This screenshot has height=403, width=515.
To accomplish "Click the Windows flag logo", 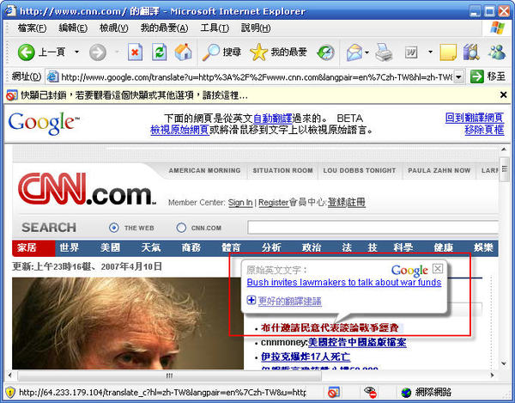I will 497,28.
